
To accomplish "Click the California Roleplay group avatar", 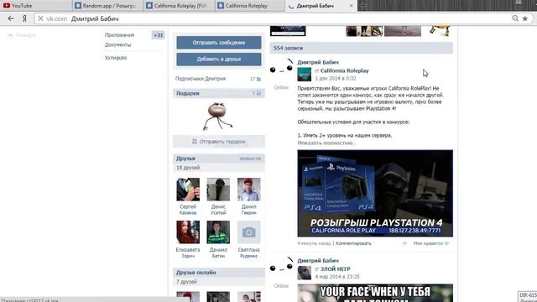I will (x=304, y=75).
